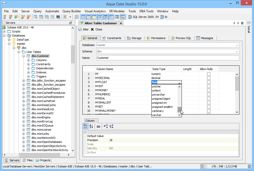Click the connect server plug icon
The height and width of the screenshot is (171, 254).
click(x=23, y=17)
